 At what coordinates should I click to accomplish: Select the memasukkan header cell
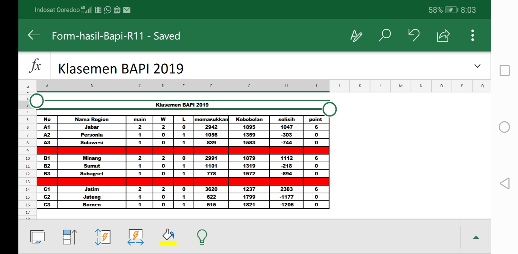coord(211,119)
